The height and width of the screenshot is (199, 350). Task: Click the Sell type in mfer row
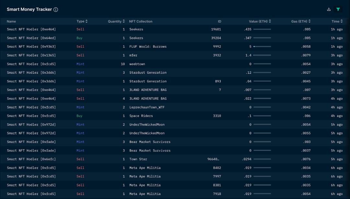click(x=80, y=55)
